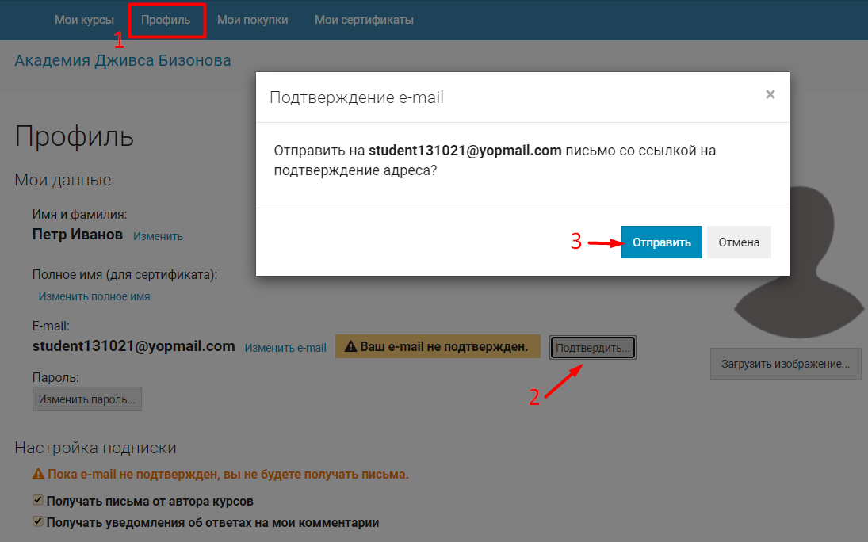Click the orange warning triangle in subscription settings
868x542 pixels.
pyautogui.click(x=38, y=474)
